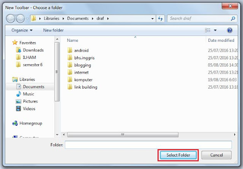Click the Favorites star icon

tap(15, 43)
